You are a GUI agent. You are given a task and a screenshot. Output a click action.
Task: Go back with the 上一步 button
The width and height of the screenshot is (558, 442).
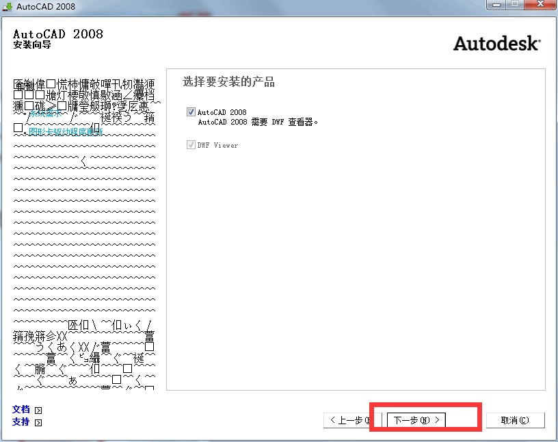(351, 420)
